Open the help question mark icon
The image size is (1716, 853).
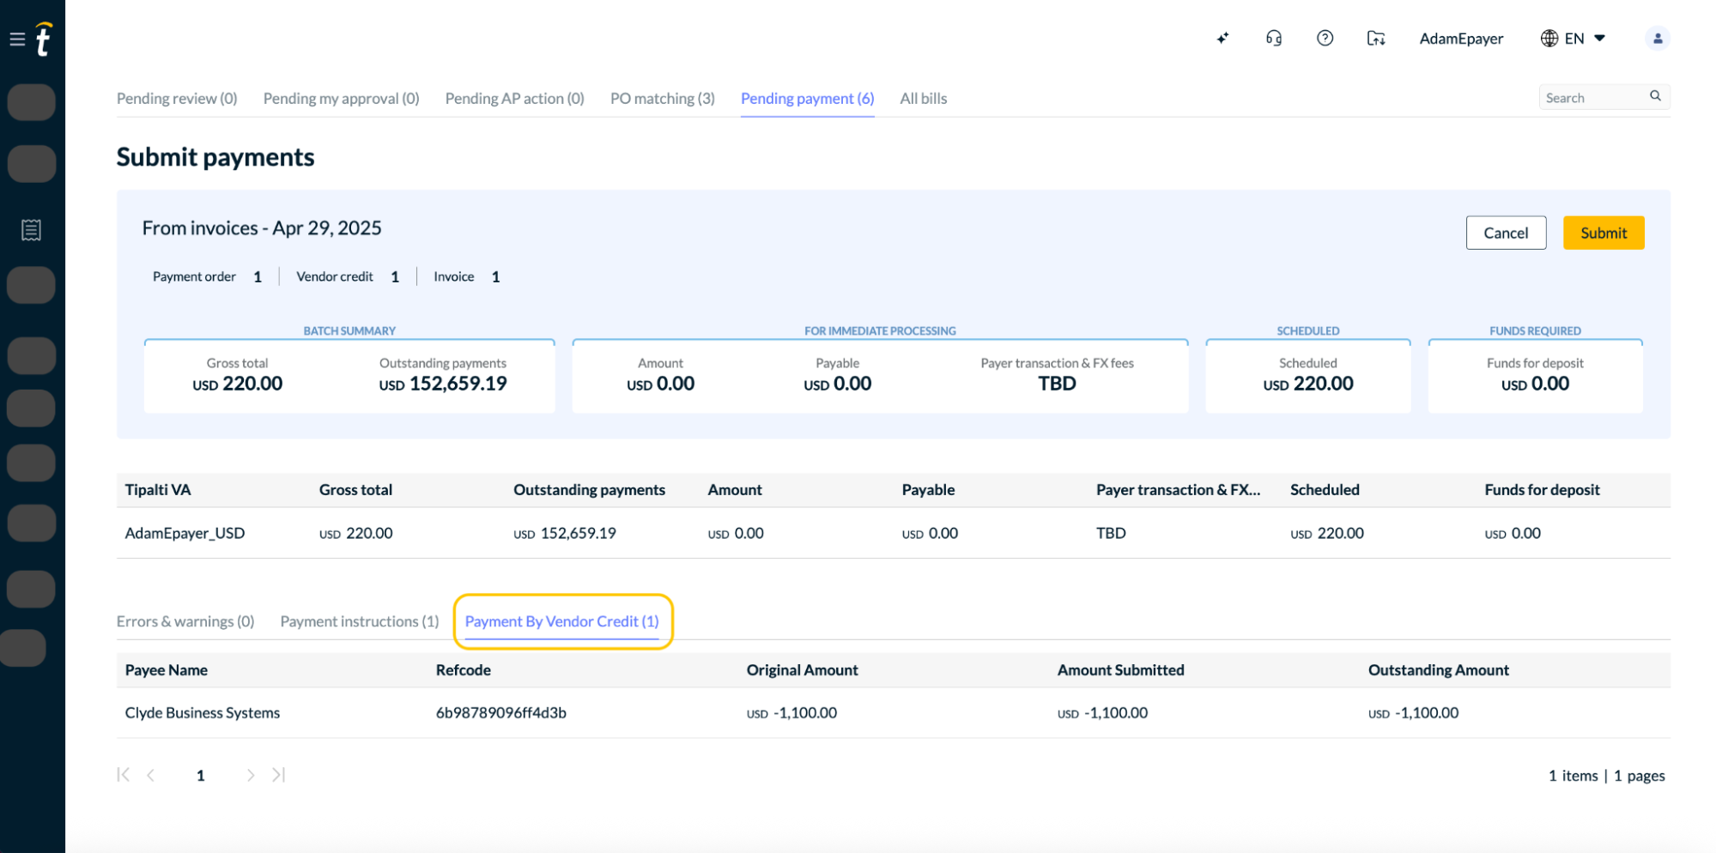pyautogui.click(x=1325, y=39)
